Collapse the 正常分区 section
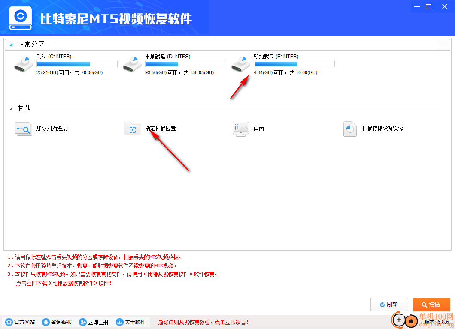The height and width of the screenshot is (329, 455). (x=11, y=45)
